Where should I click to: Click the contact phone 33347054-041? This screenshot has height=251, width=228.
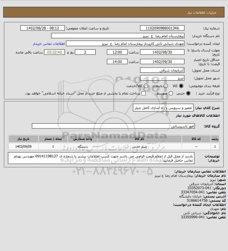193,192
